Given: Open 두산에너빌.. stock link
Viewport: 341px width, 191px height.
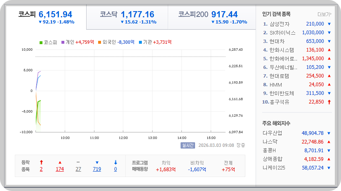Looking at the screenshot, I should pos(283,67).
